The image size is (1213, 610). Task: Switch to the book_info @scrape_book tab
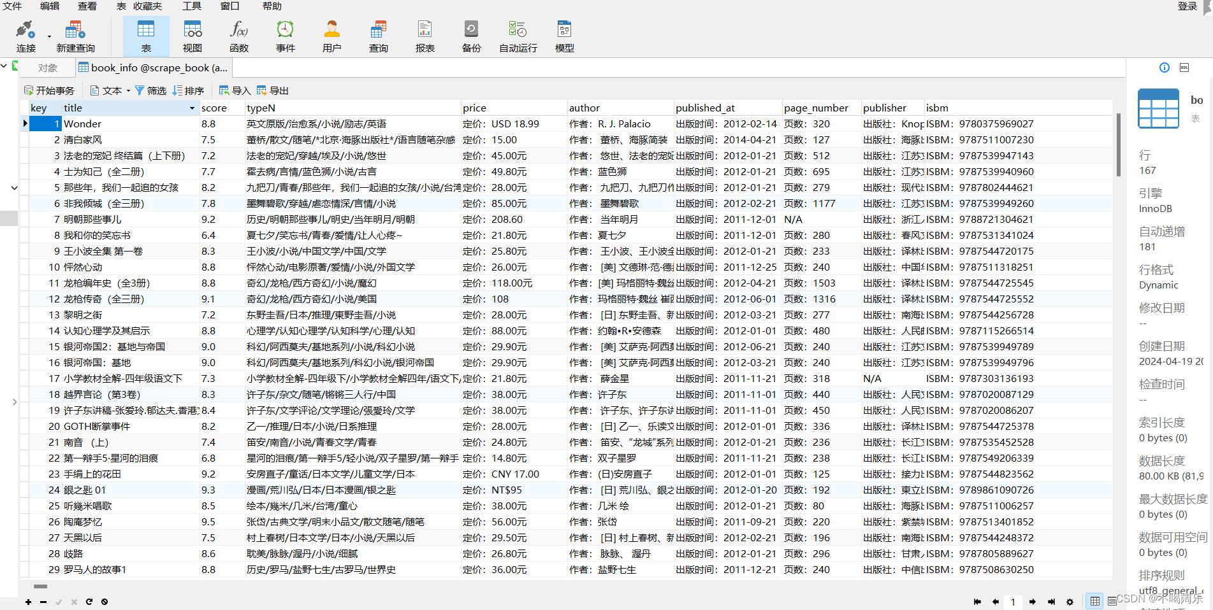(x=153, y=67)
